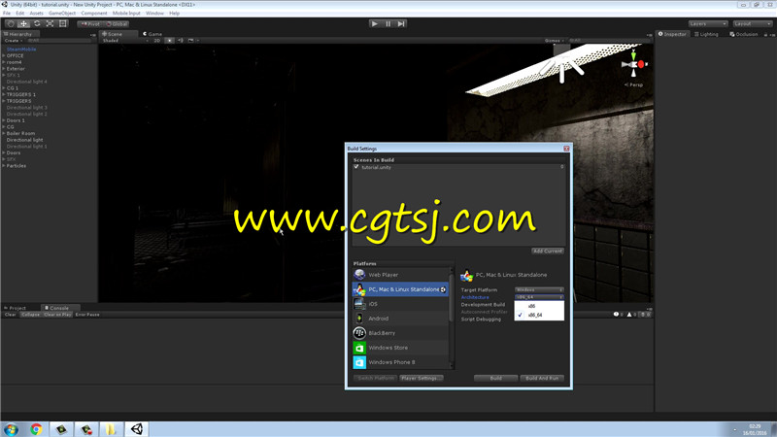
Task: Click the scene orientation gizmo
Action: [634, 65]
